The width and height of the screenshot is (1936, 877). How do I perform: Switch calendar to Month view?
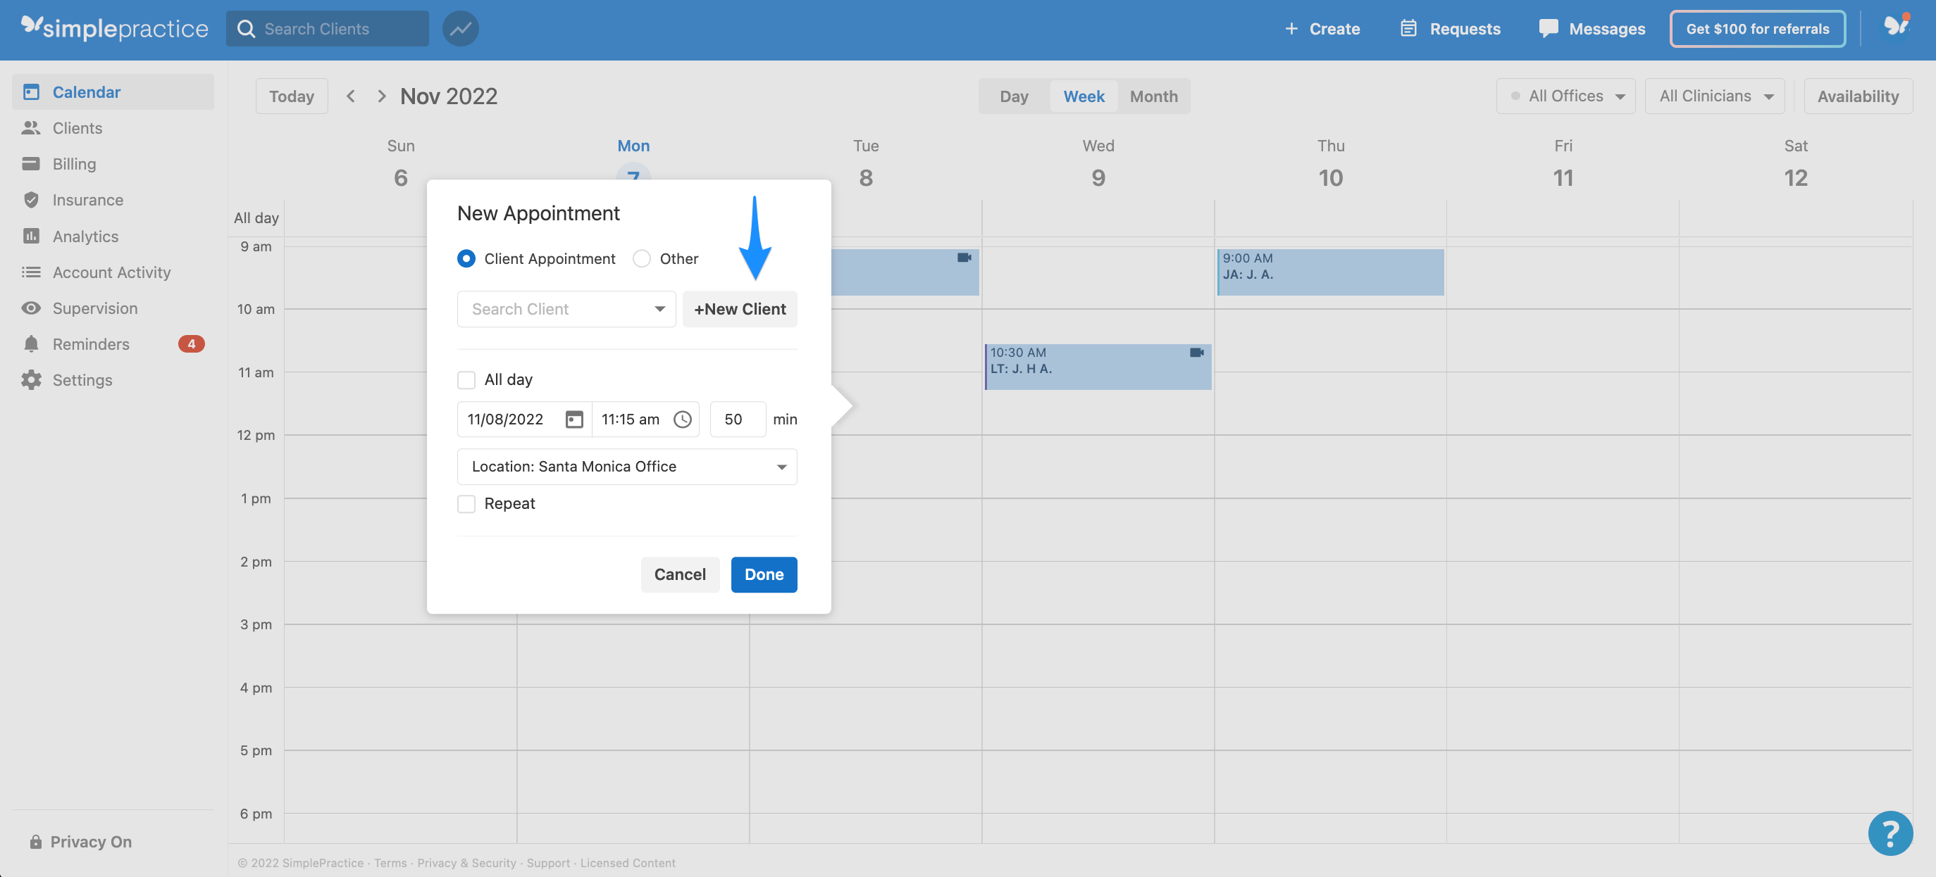(1153, 96)
